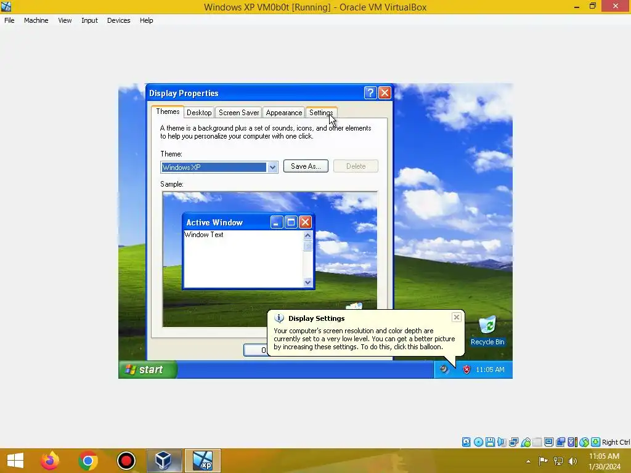Click the red record app in taskbar

click(126, 461)
